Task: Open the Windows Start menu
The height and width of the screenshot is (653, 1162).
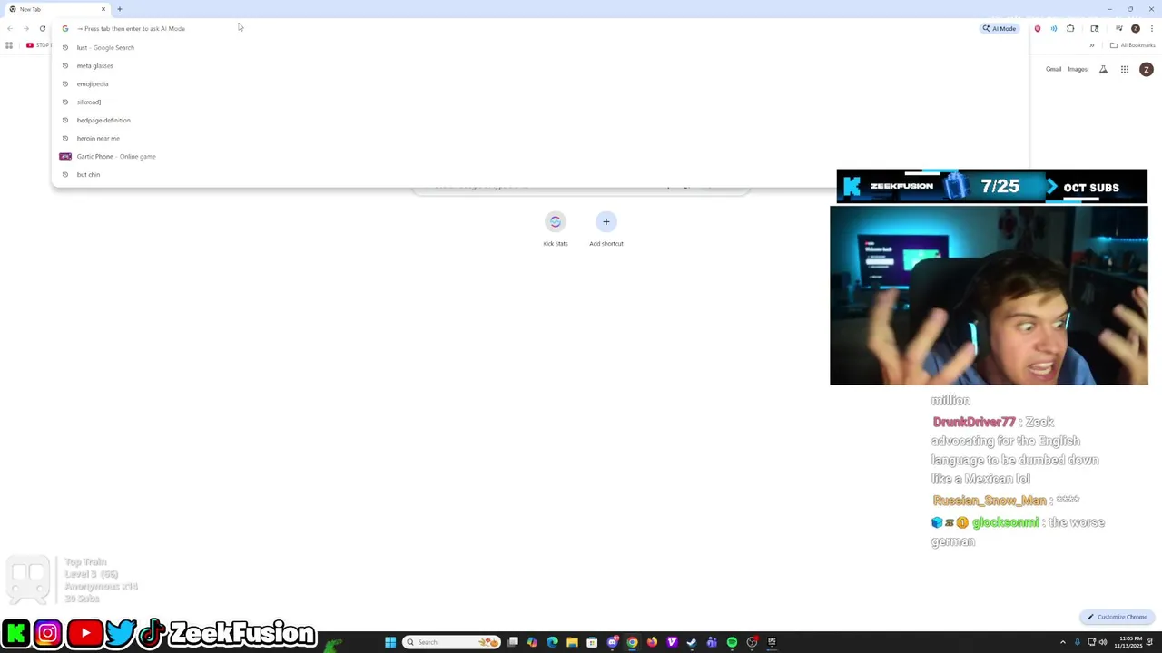Action: tap(390, 642)
